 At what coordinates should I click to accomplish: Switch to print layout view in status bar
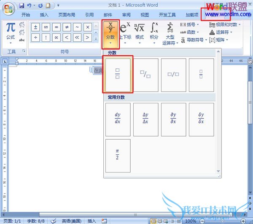(153, 221)
